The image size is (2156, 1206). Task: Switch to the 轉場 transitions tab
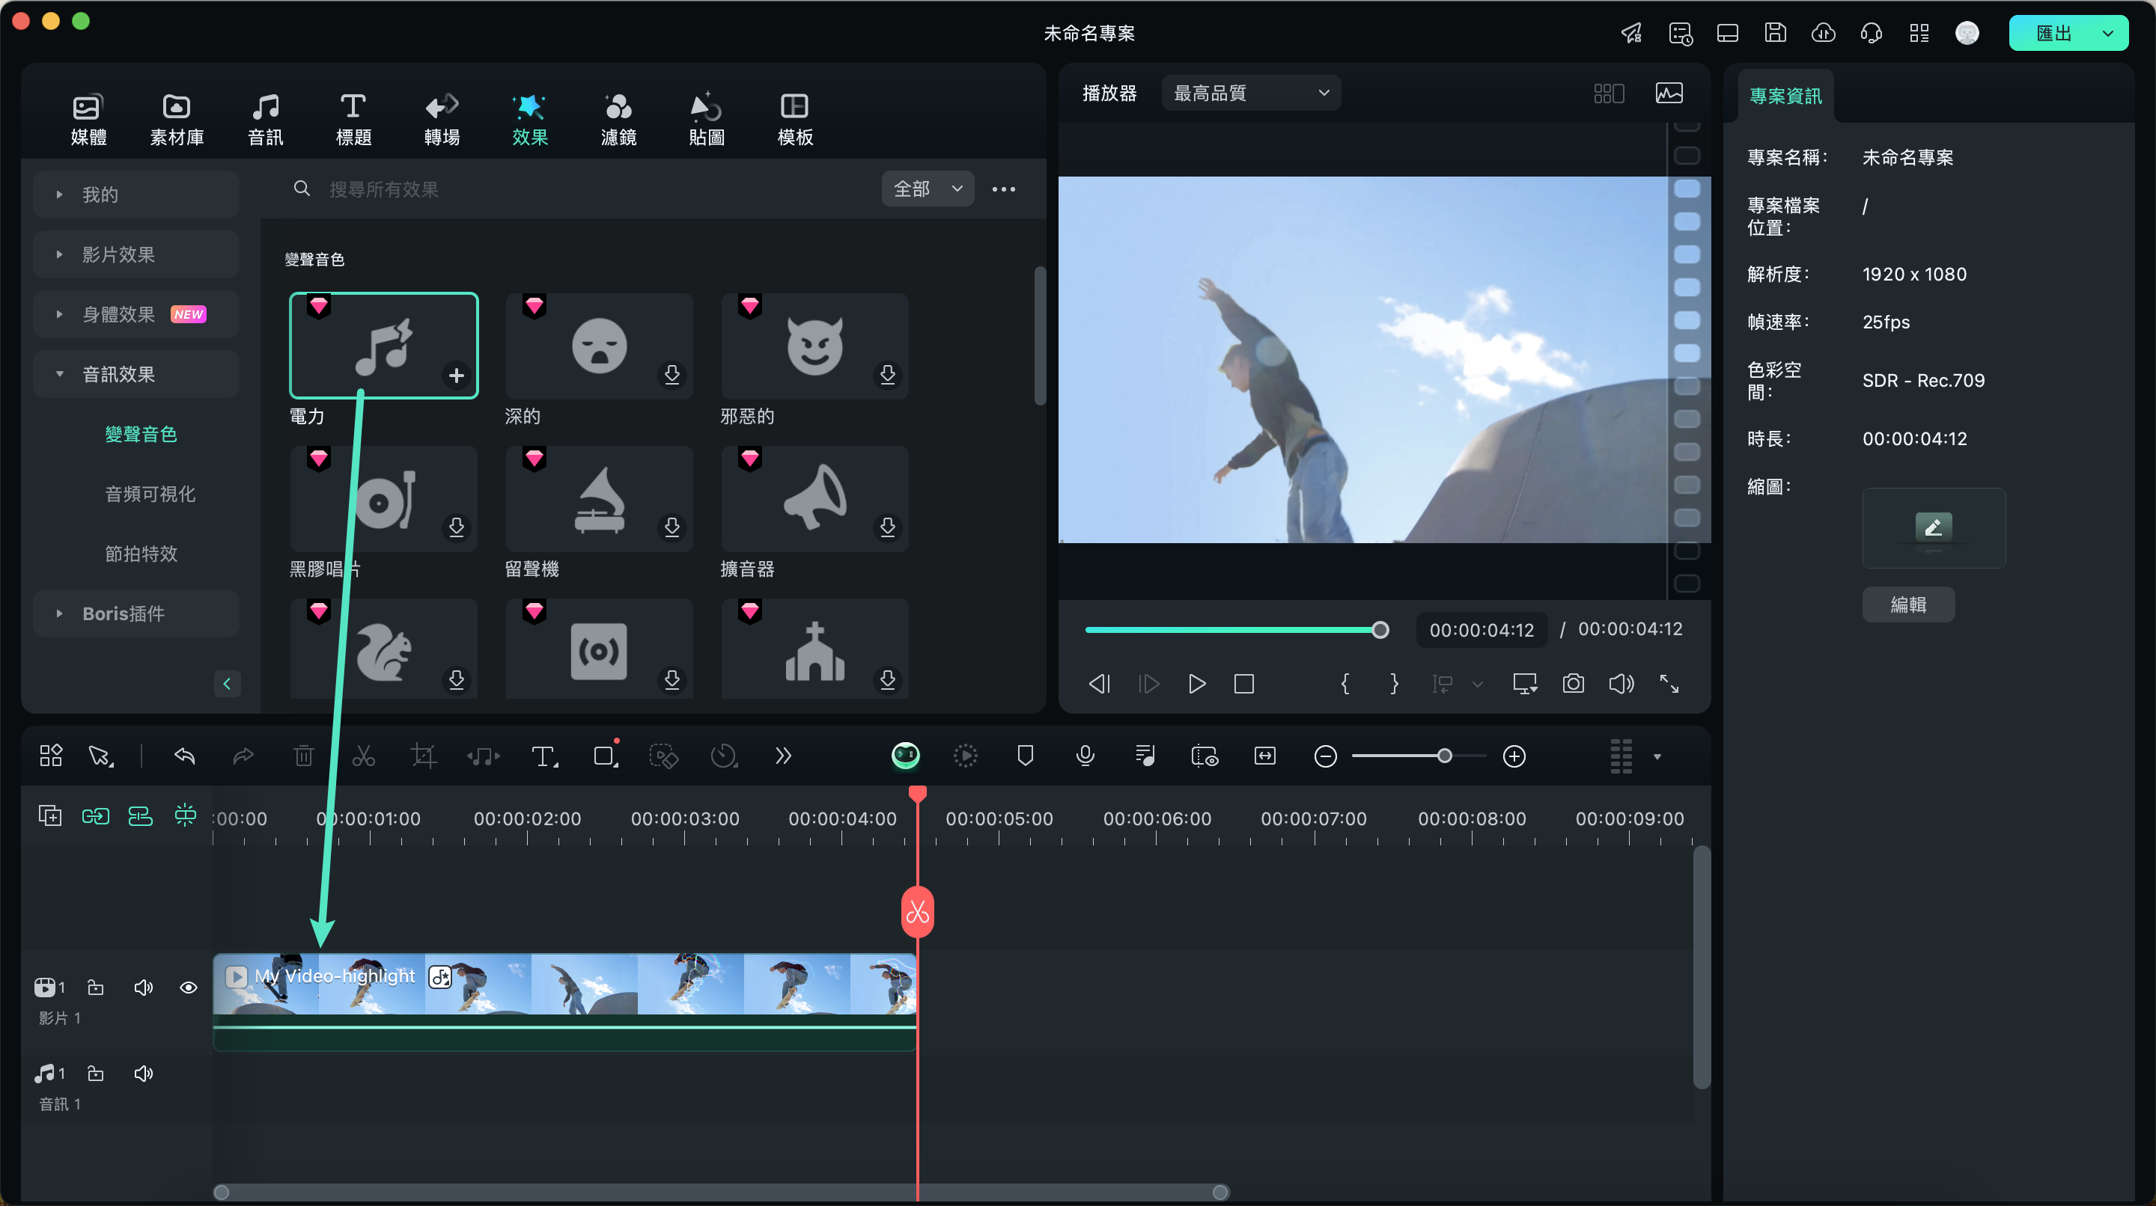coord(442,119)
